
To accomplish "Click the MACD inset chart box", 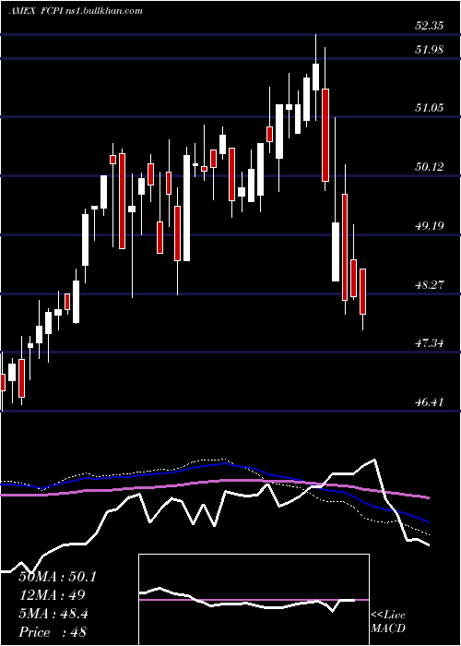I will click(x=254, y=600).
